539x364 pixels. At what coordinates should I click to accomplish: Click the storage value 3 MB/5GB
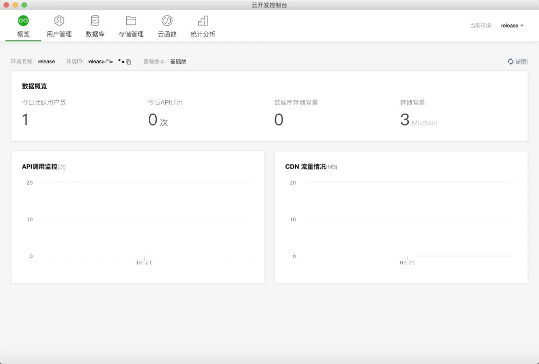click(x=419, y=120)
